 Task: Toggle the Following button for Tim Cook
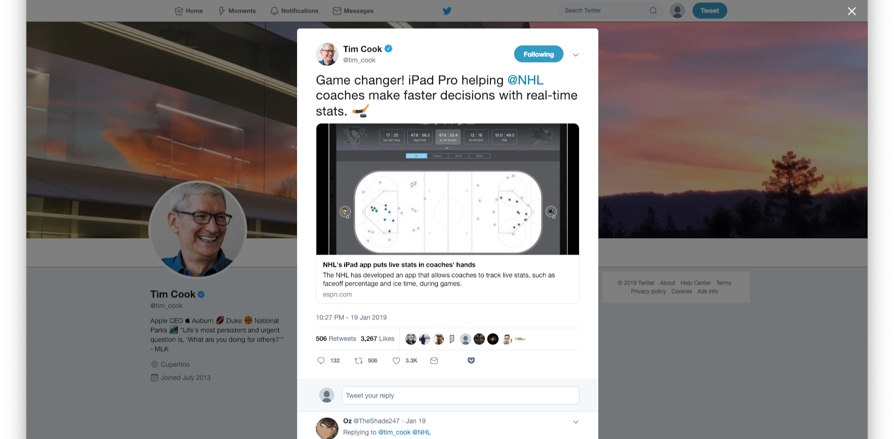(539, 54)
